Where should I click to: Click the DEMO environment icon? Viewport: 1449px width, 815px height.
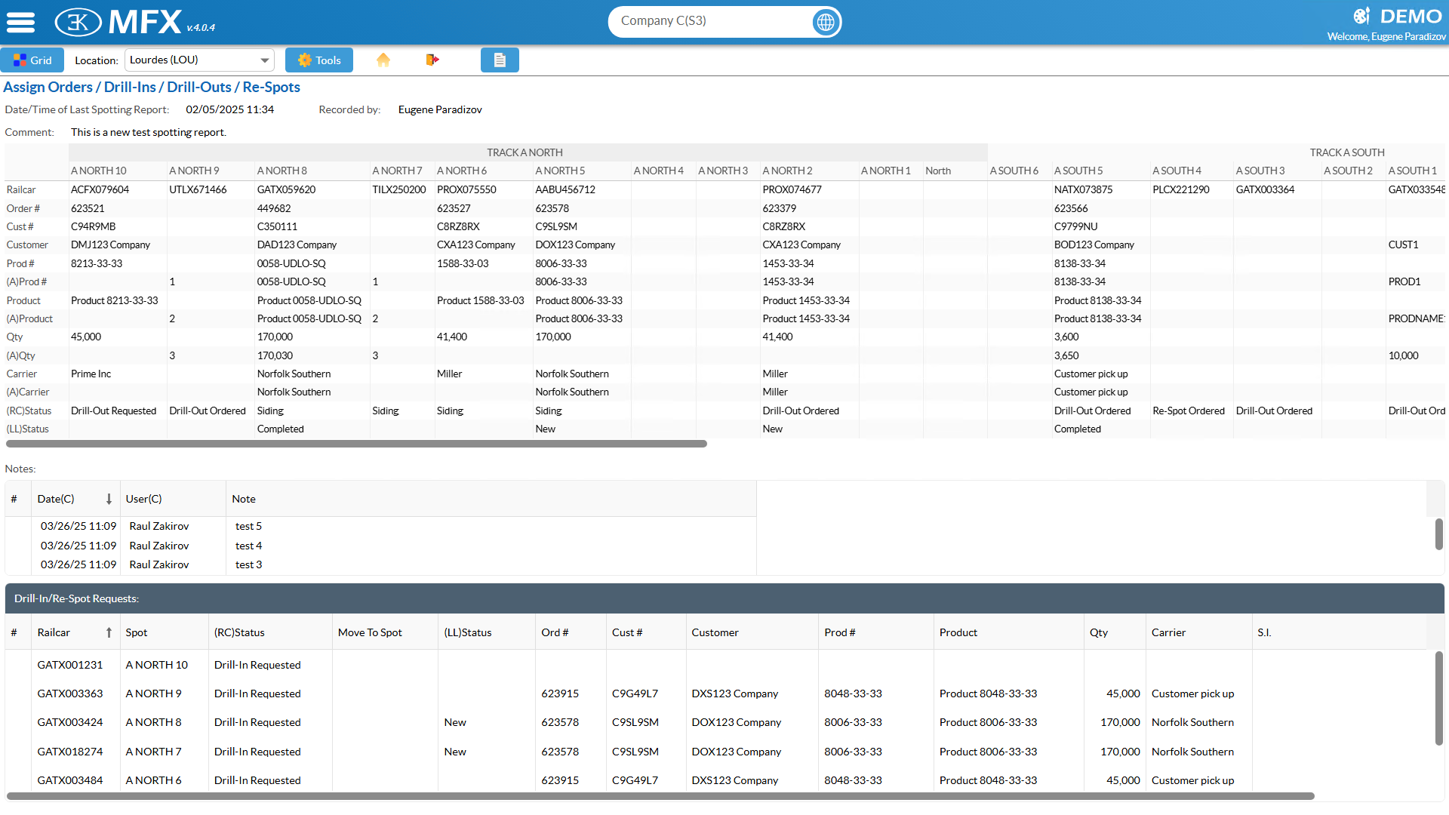click(x=1361, y=16)
